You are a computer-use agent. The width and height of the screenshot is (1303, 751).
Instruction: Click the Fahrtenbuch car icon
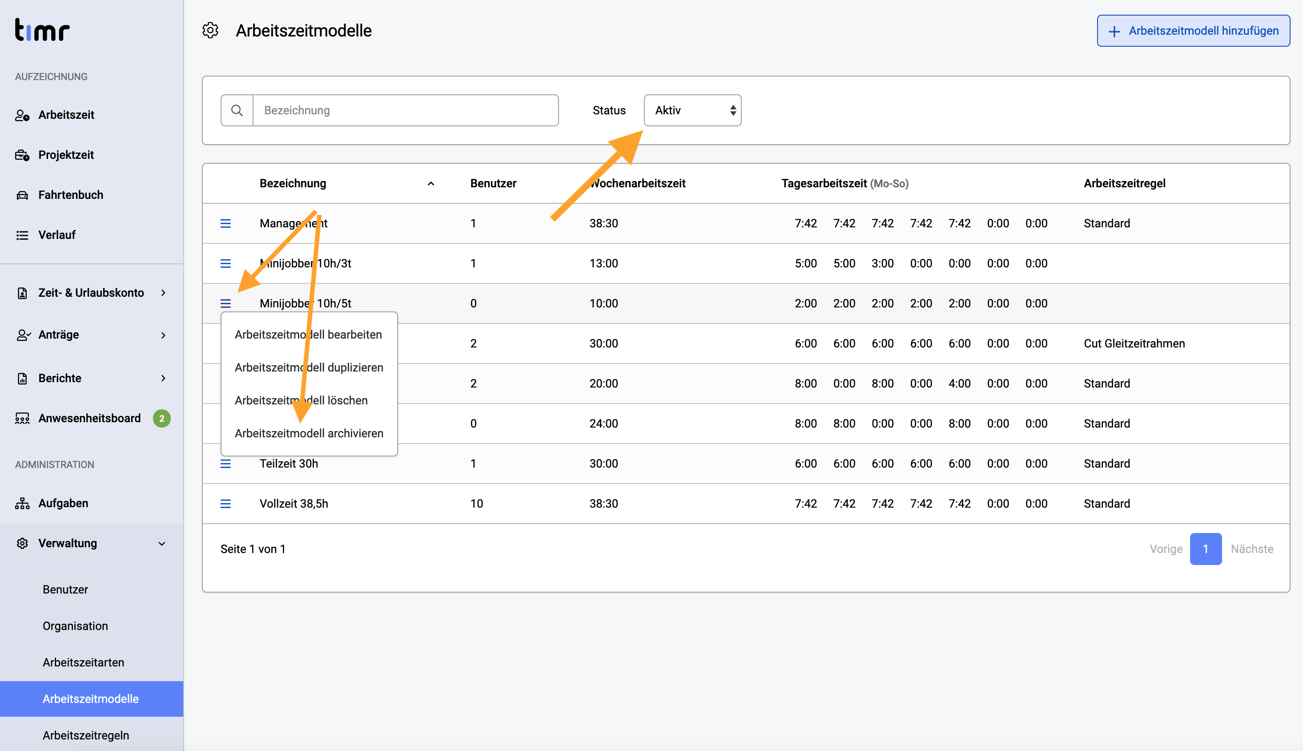click(22, 195)
